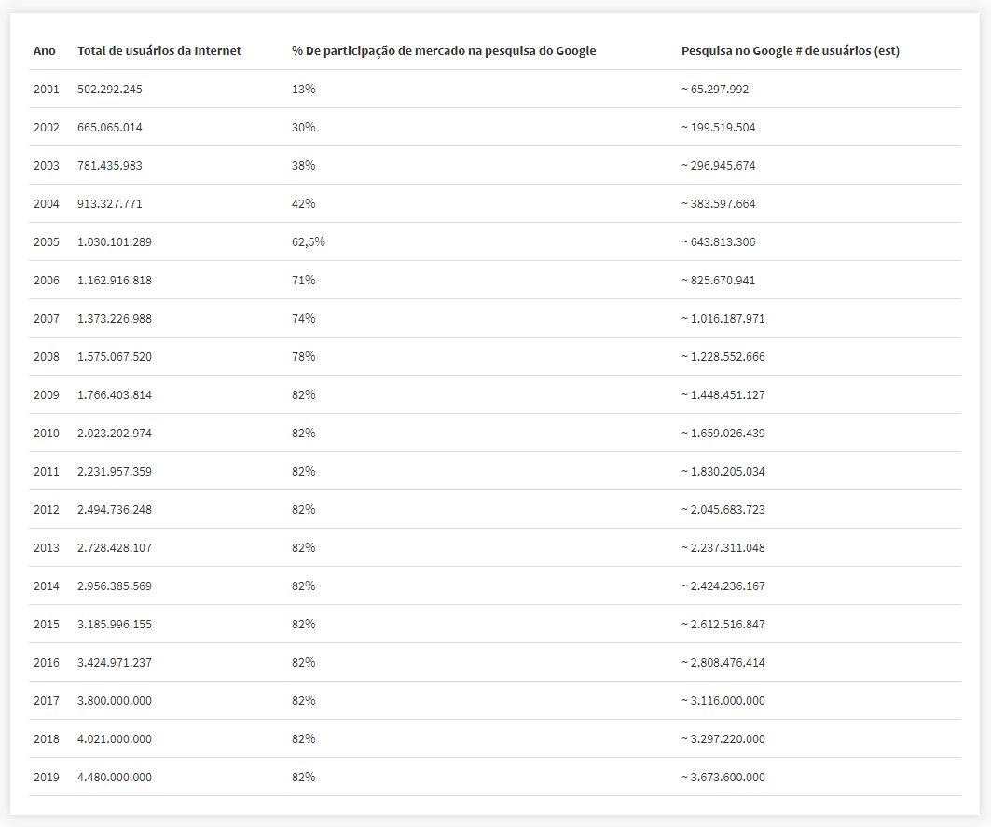The height and width of the screenshot is (827, 991).
Task: Select the value 1.575.067.520
Action: point(115,357)
